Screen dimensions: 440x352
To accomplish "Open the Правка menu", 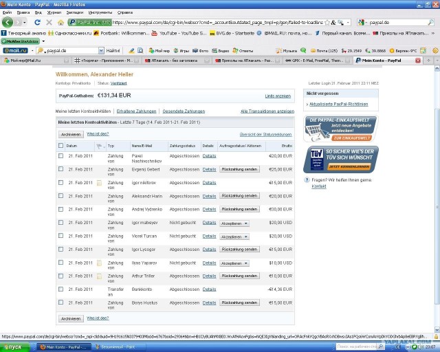I will (23, 12).
